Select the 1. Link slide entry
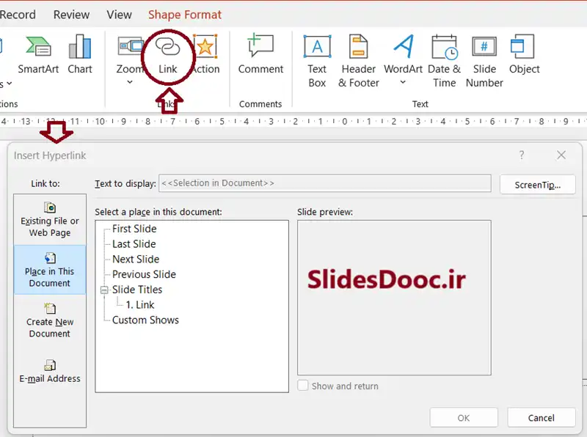 140,305
